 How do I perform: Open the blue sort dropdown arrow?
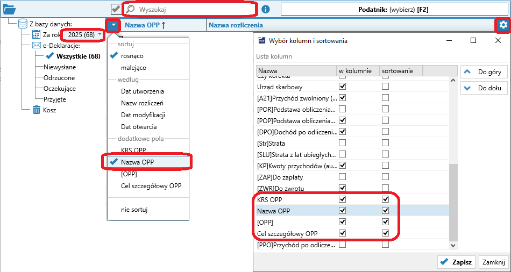click(x=113, y=25)
